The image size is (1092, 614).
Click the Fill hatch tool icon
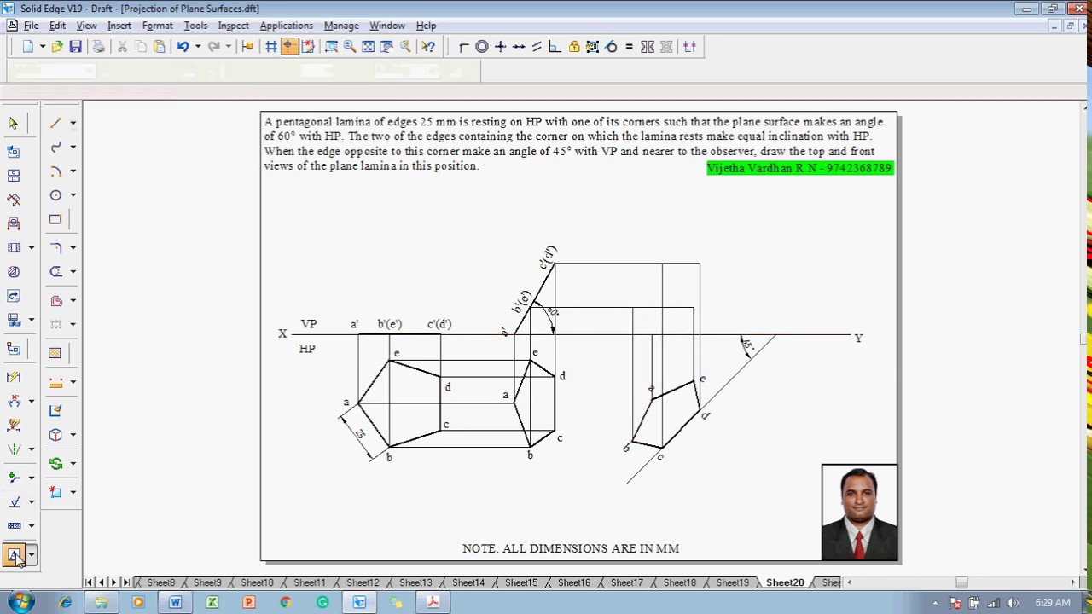tap(55, 353)
